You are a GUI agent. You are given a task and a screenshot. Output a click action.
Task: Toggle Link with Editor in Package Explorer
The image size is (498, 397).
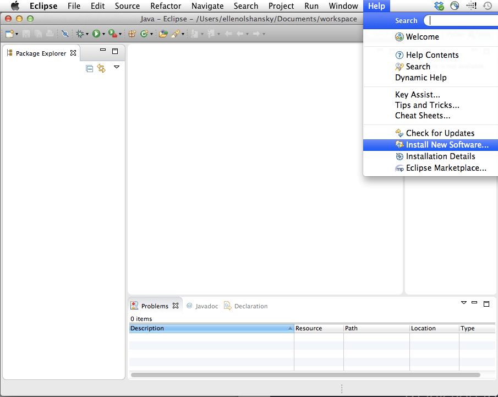(x=101, y=68)
